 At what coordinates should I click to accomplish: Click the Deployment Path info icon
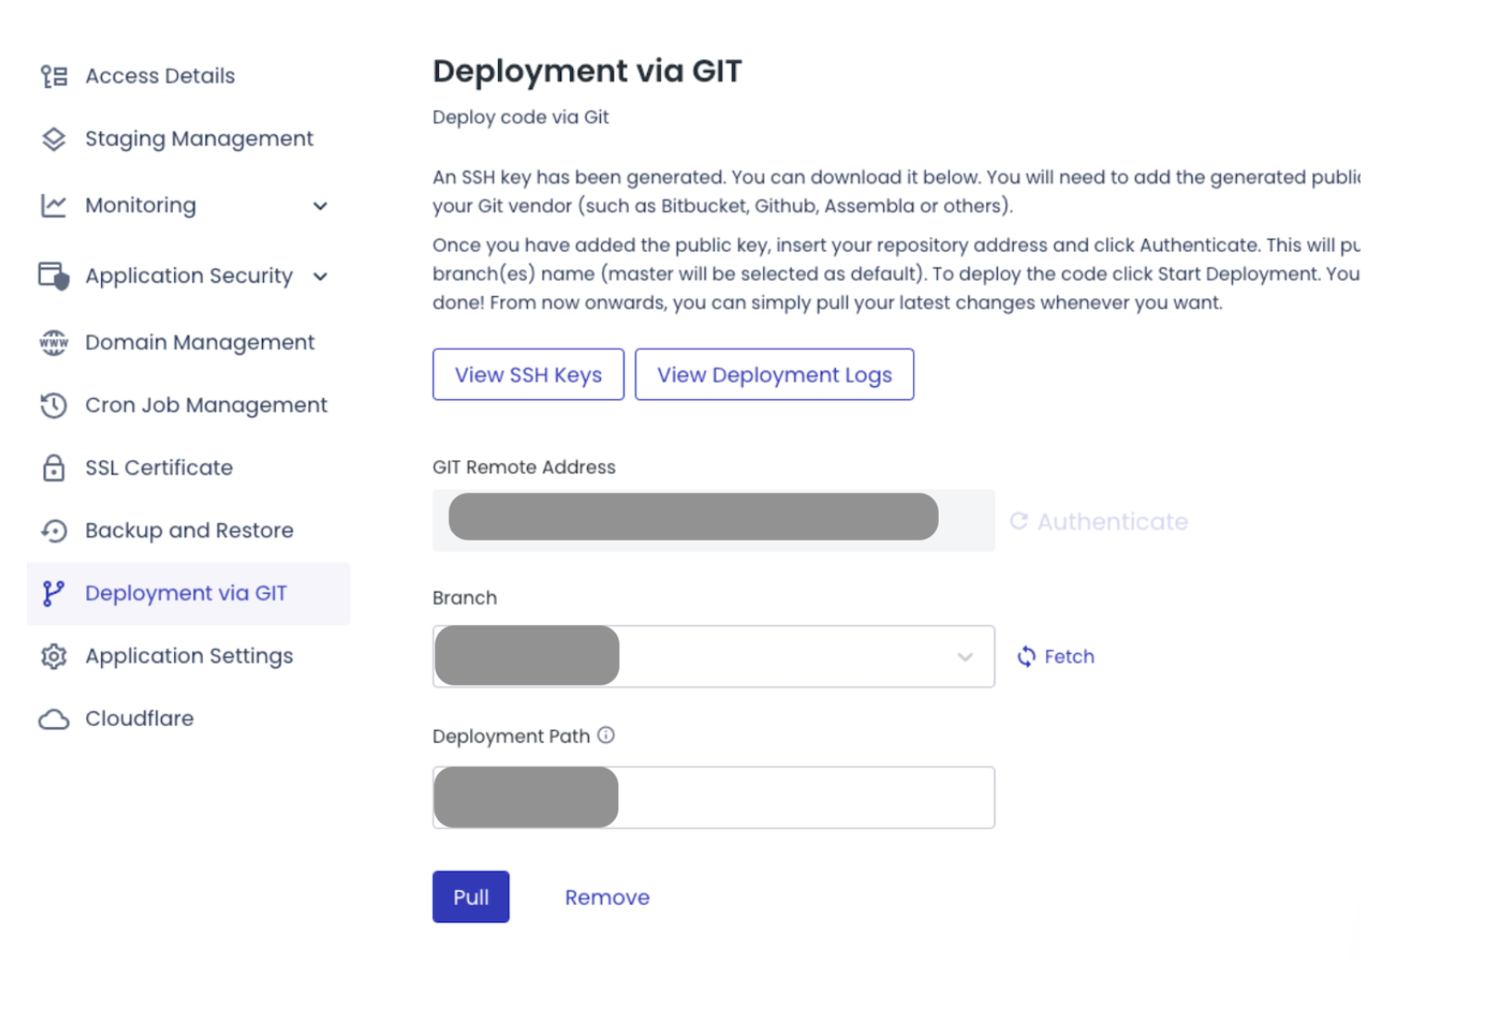(605, 735)
